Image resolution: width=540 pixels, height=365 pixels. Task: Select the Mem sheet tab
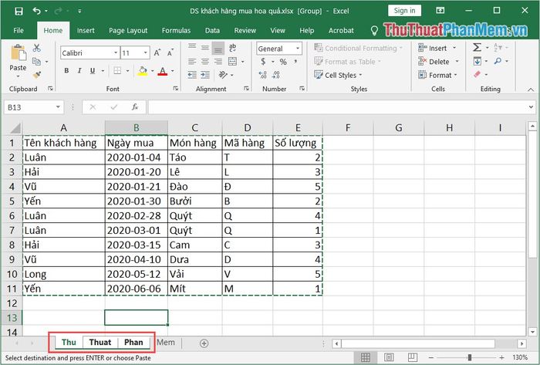(166, 343)
